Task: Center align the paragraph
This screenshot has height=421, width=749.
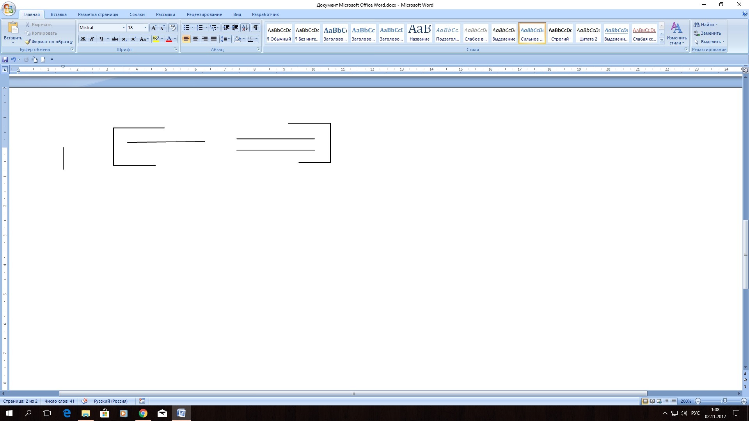Action: 195,39
